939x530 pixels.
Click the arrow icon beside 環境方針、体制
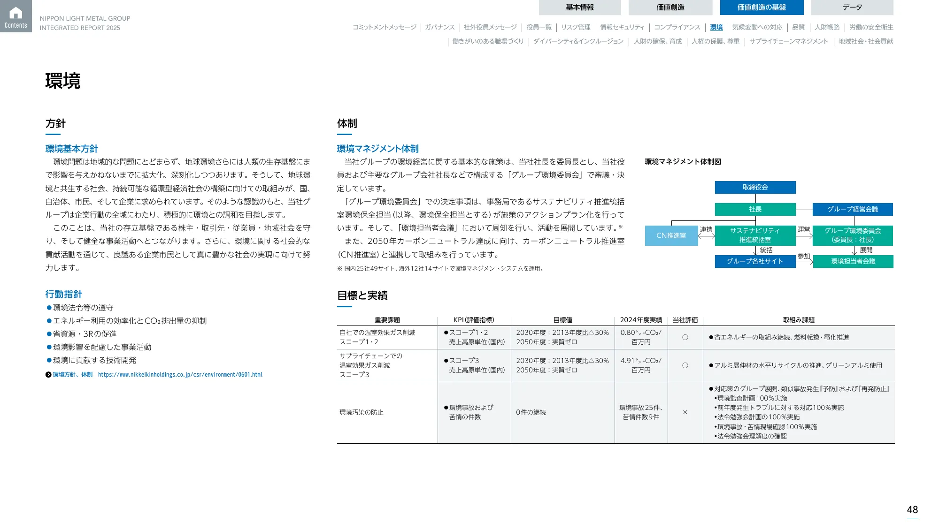point(47,375)
